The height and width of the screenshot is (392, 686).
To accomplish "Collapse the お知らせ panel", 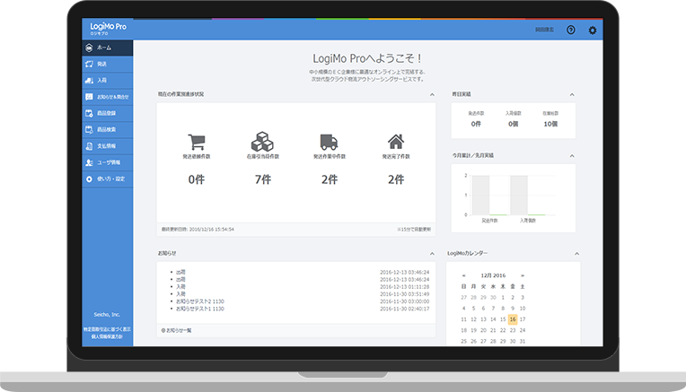I will point(431,253).
